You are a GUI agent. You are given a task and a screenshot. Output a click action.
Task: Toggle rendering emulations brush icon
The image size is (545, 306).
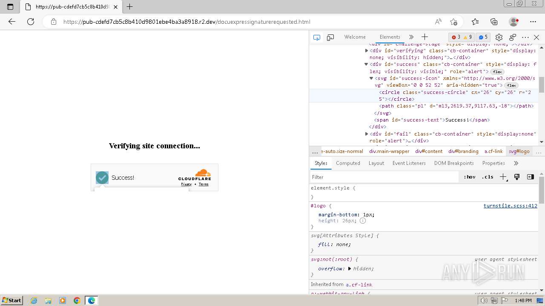[x=517, y=177]
